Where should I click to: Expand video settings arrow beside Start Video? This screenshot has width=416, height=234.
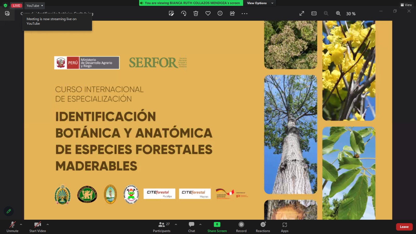click(48, 224)
